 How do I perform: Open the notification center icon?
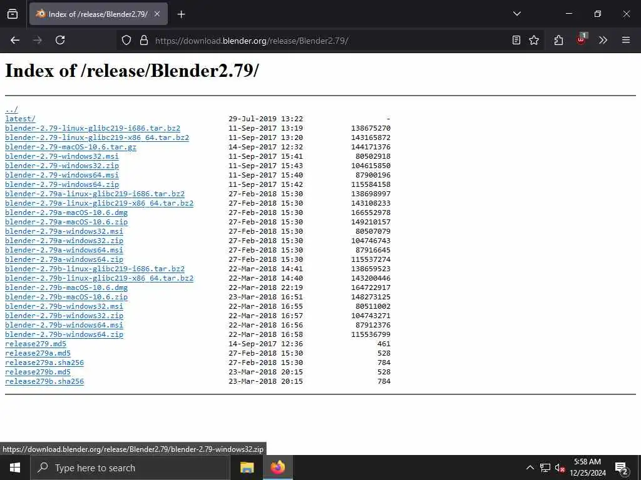(622, 468)
